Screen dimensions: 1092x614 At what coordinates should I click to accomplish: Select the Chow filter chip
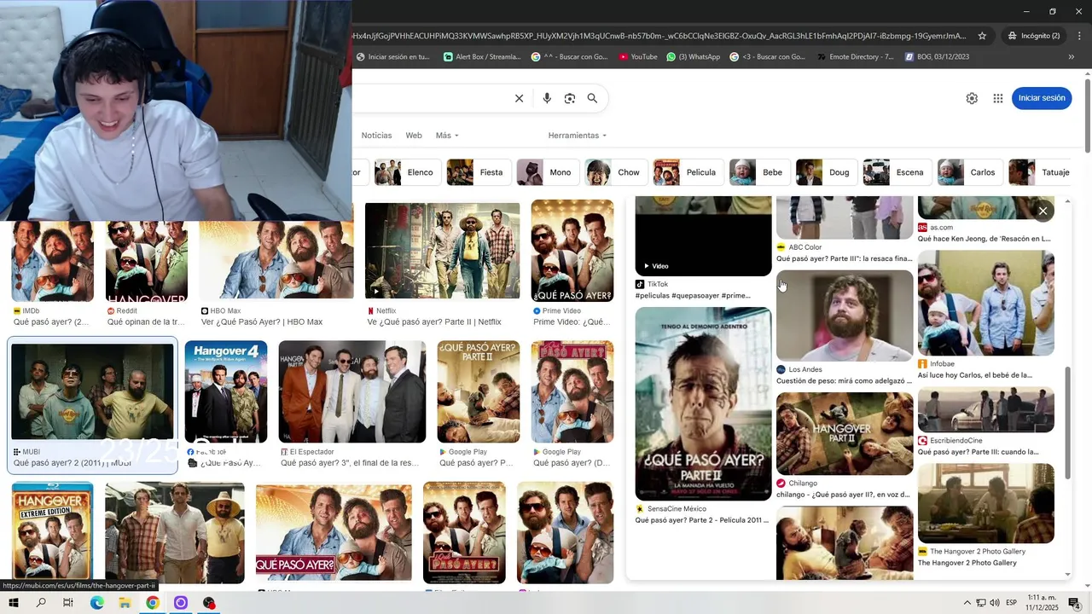(614, 172)
